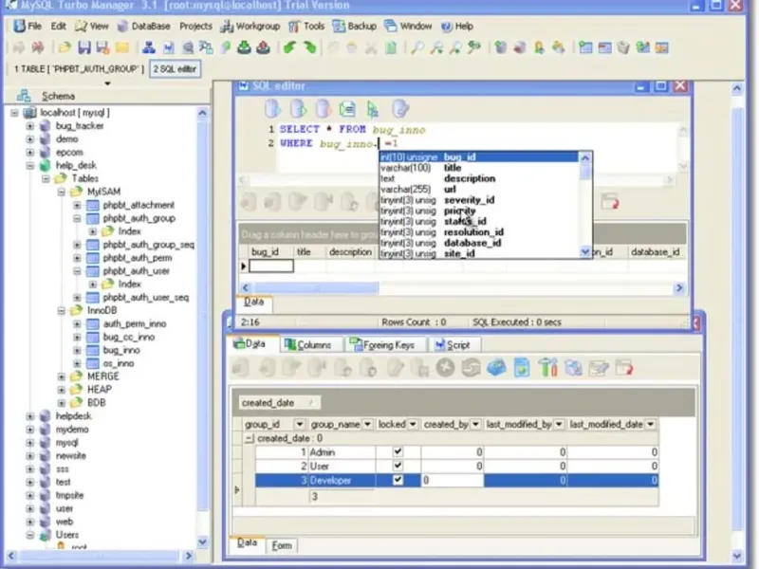Click autocomplete list scroll down arrow
The width and height of the screenshot is (759, 569).
pyautogui.click(x=584, y=251)
